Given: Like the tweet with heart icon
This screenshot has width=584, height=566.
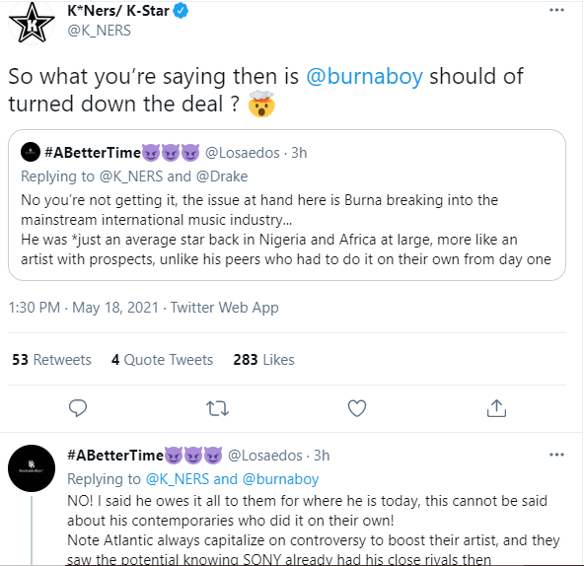Looking at the screenshot, I should [x=357, y=408].
